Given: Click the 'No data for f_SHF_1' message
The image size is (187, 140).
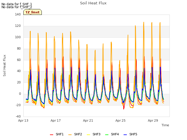Looking at the screenshot, I should tap(17, 4).
